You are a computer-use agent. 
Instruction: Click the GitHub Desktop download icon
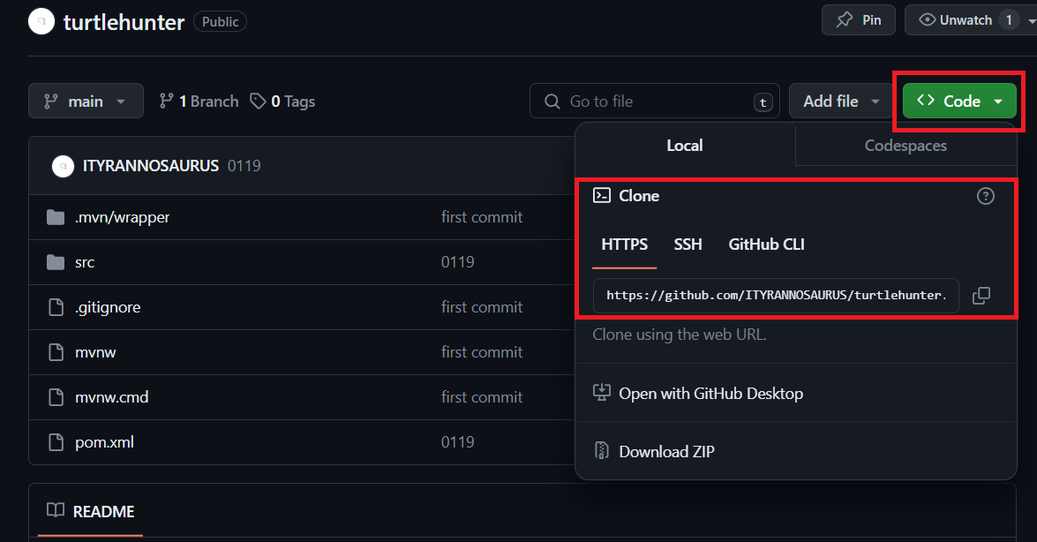click(602, 393)
